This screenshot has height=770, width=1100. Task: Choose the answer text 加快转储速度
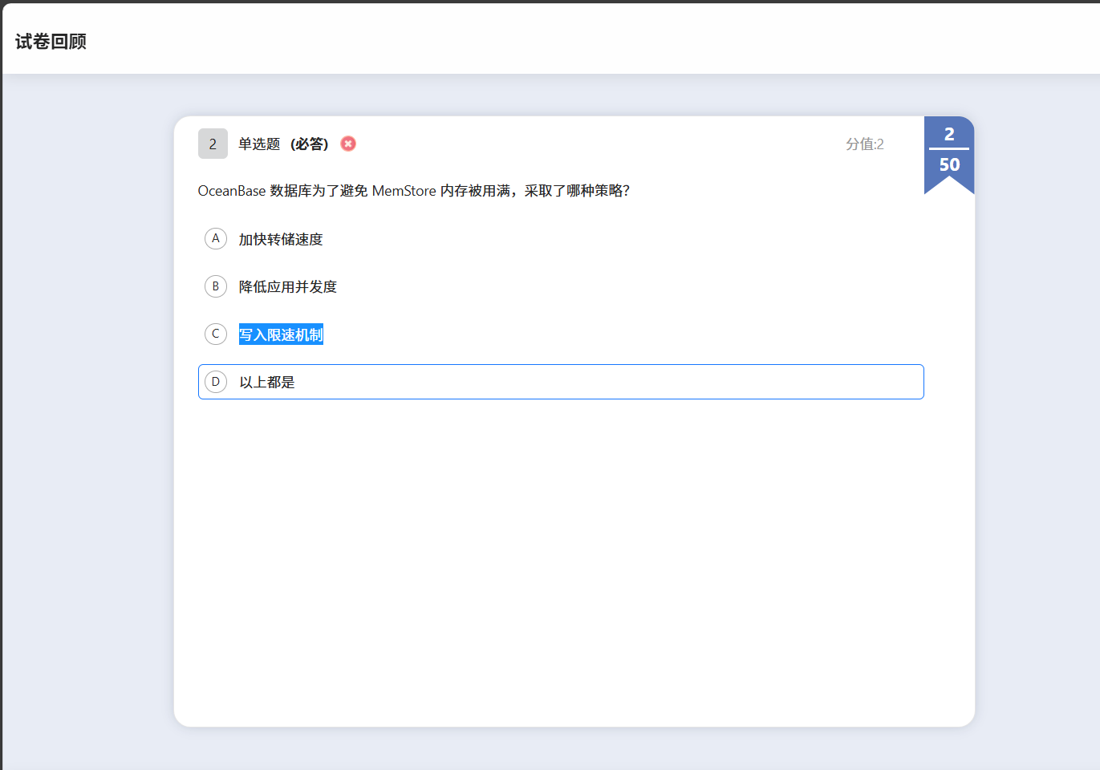coord(281,240)
